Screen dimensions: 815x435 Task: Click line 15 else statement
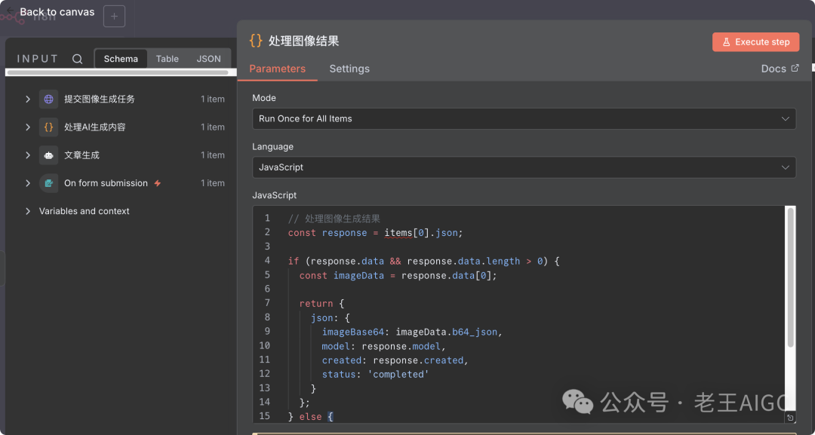click(x=310, y=416)
